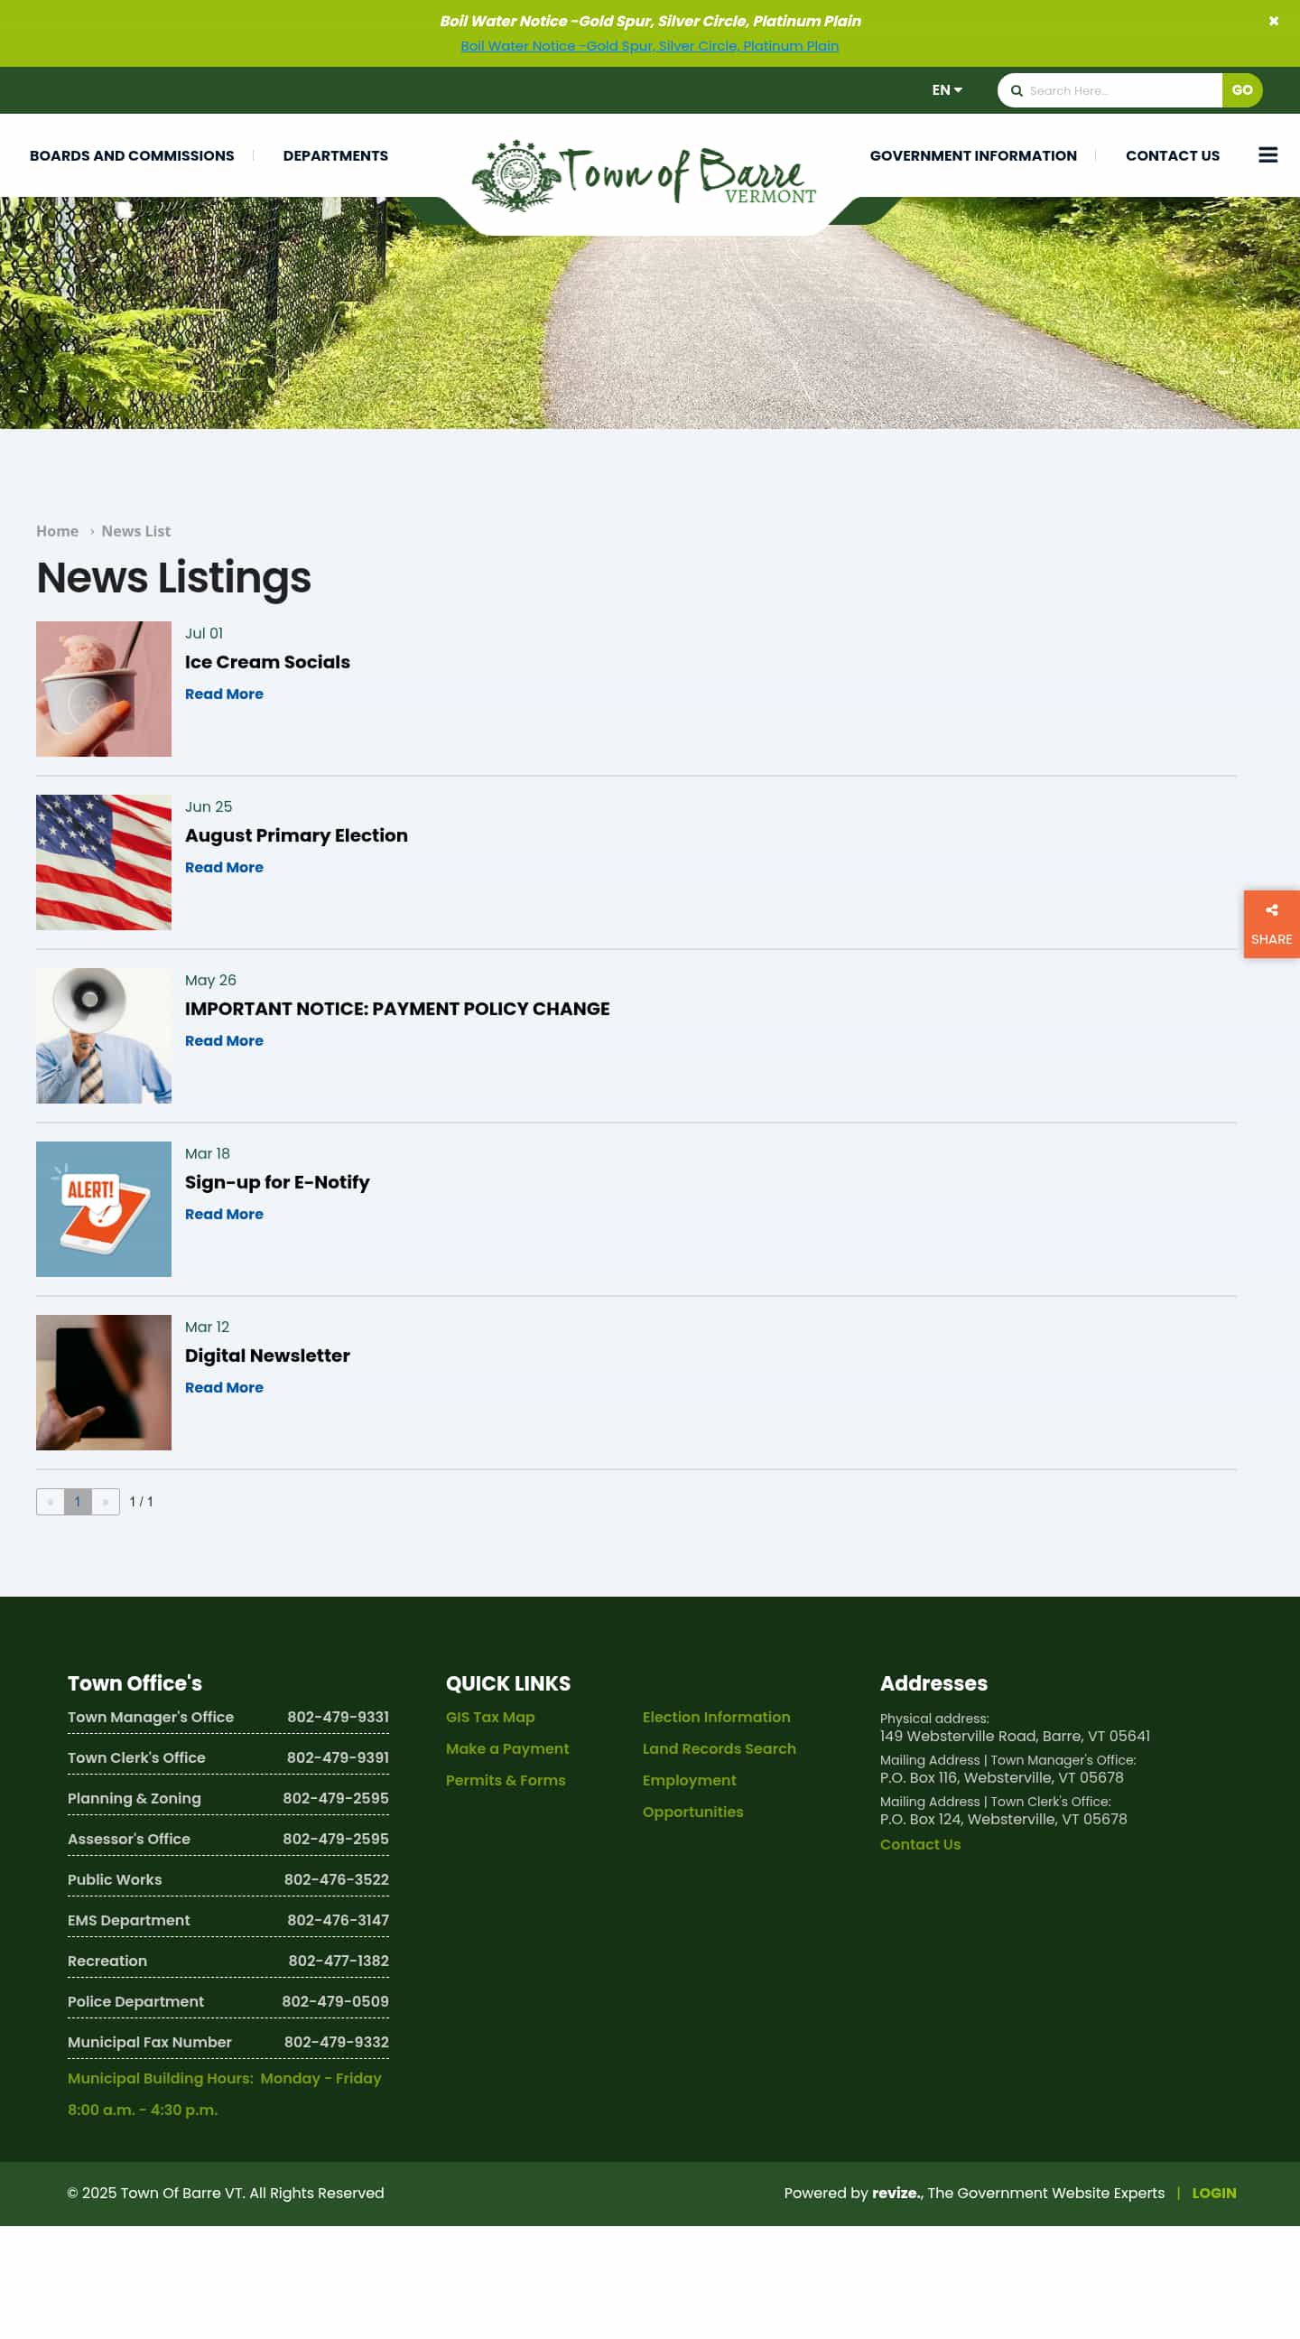Click the search magnifier icon
The width and height of the screenshot is (1300, 2339).
(1017, 91)
